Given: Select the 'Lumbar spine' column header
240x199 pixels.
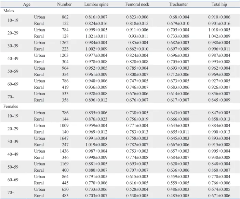Looking at the screenshot, I should pos(96,4).
